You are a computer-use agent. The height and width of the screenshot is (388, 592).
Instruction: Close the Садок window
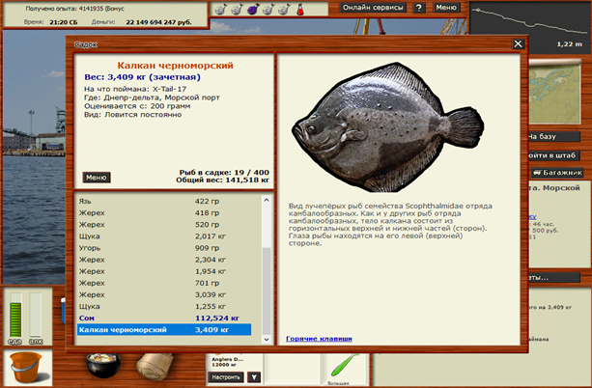click(518, 44)
